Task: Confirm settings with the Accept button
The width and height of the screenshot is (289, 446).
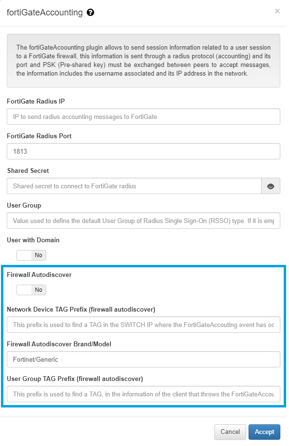Action: [264, 432]
